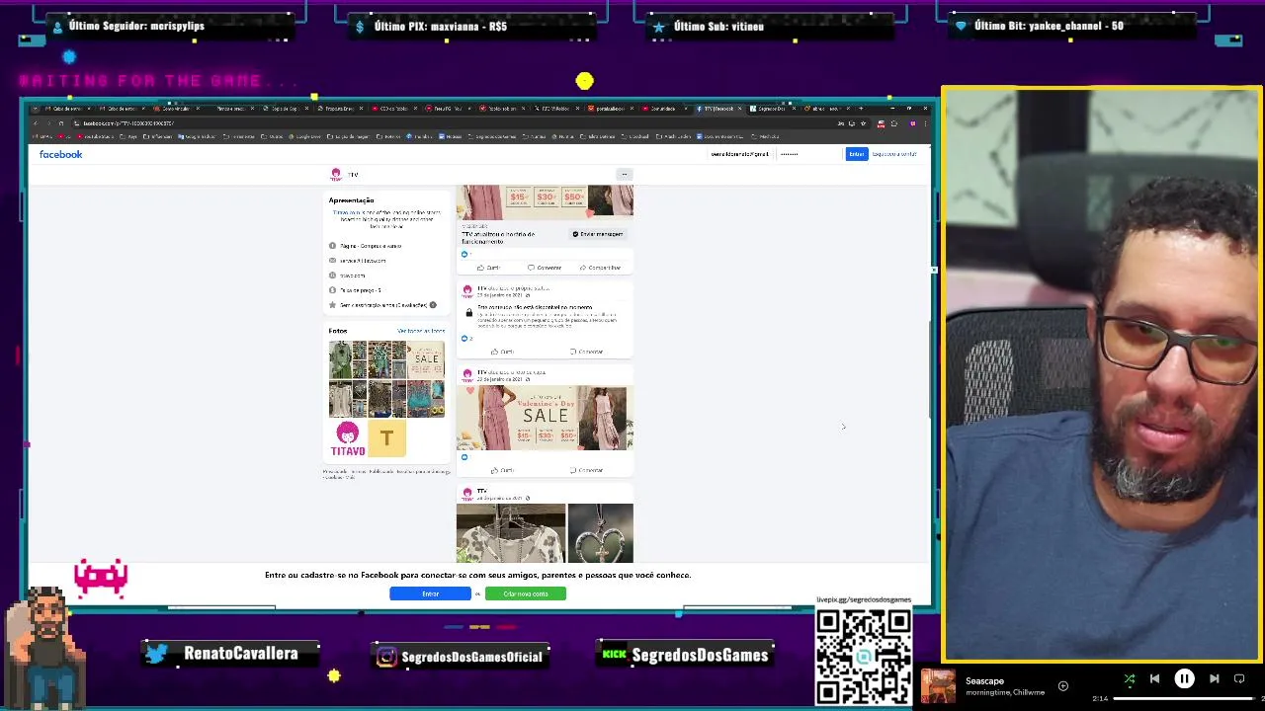
Task: Go back with the browser back arrow
Action: pos(36,123)
